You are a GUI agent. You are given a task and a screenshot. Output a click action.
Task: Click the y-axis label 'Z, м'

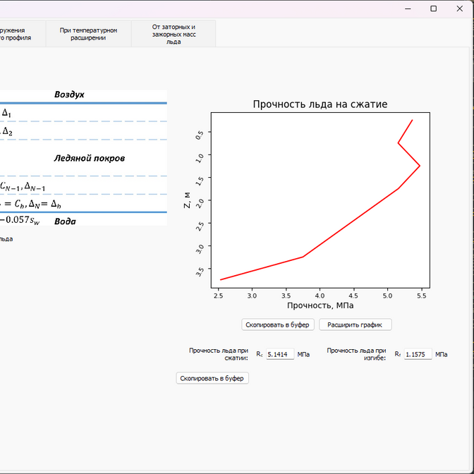(x=187, y=200)
